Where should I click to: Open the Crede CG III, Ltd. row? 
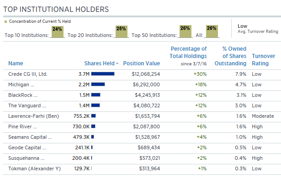tap(142, 74)
